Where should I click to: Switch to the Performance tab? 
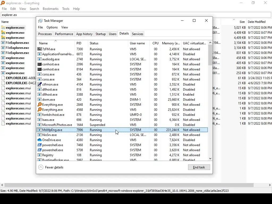click(64, 34)
